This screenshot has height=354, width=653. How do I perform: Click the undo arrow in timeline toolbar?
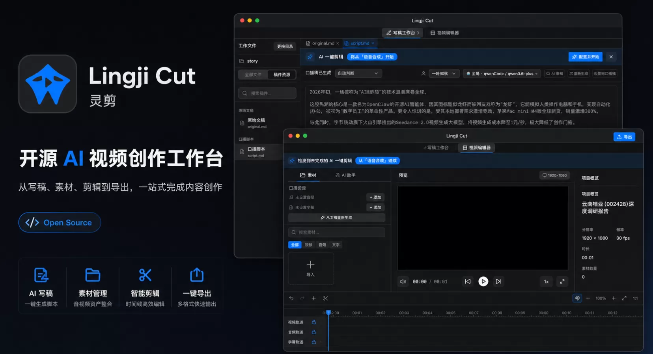(291, 298)
